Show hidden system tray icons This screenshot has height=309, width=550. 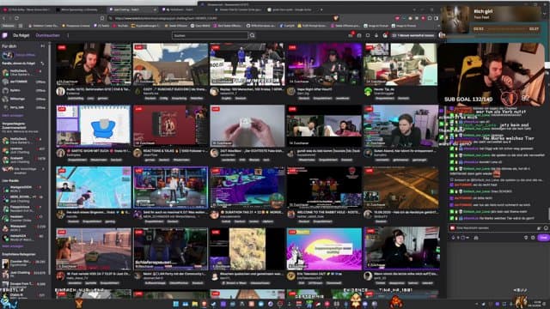point(476,304)
